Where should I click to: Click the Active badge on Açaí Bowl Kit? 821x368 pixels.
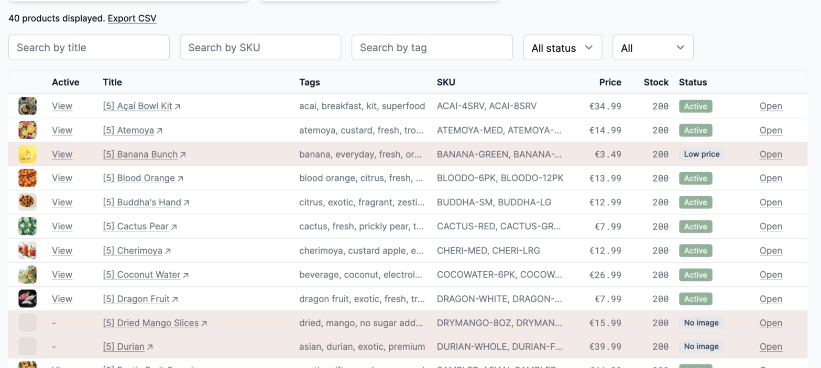tap(695, 106)
